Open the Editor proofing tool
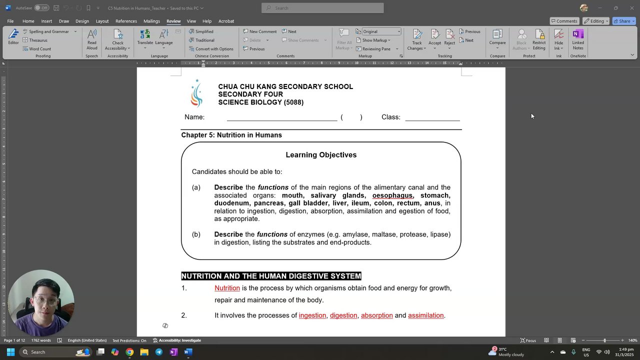640x360 pixels. click(13, 37)
